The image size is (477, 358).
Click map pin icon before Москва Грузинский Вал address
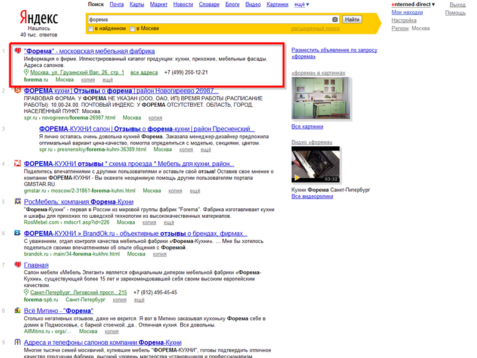tap(26, 72)
